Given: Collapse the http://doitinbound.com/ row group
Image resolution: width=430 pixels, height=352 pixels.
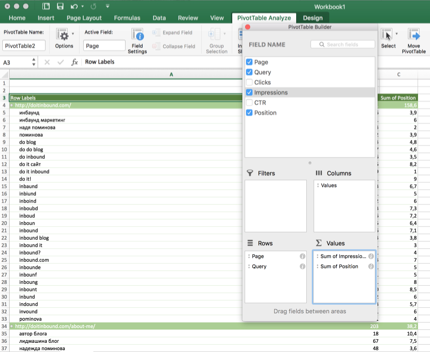Looking at the screenshot, I should coord(11,105).
